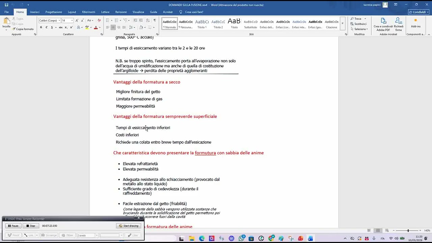This screenshot has width=432, height=243.
Task: Toggle underline S formatting
Action: tap(52, 27)
